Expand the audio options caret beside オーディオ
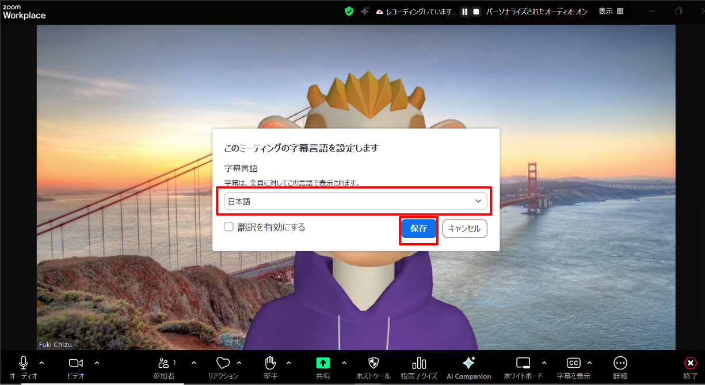705x385 pixels. [x=41, y=363]
